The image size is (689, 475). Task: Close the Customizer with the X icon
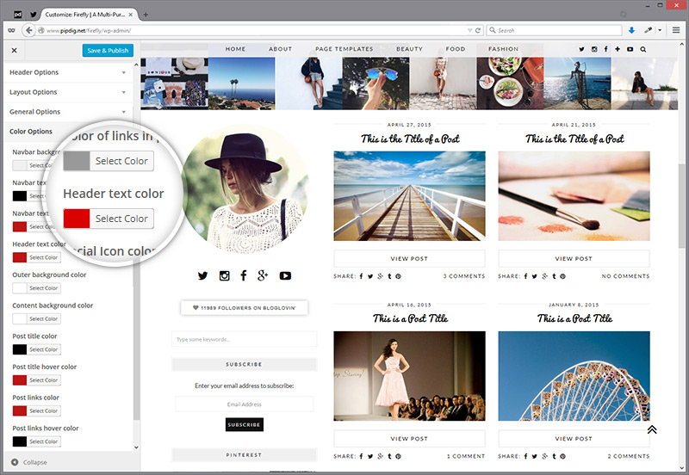[x=14, y=51]
